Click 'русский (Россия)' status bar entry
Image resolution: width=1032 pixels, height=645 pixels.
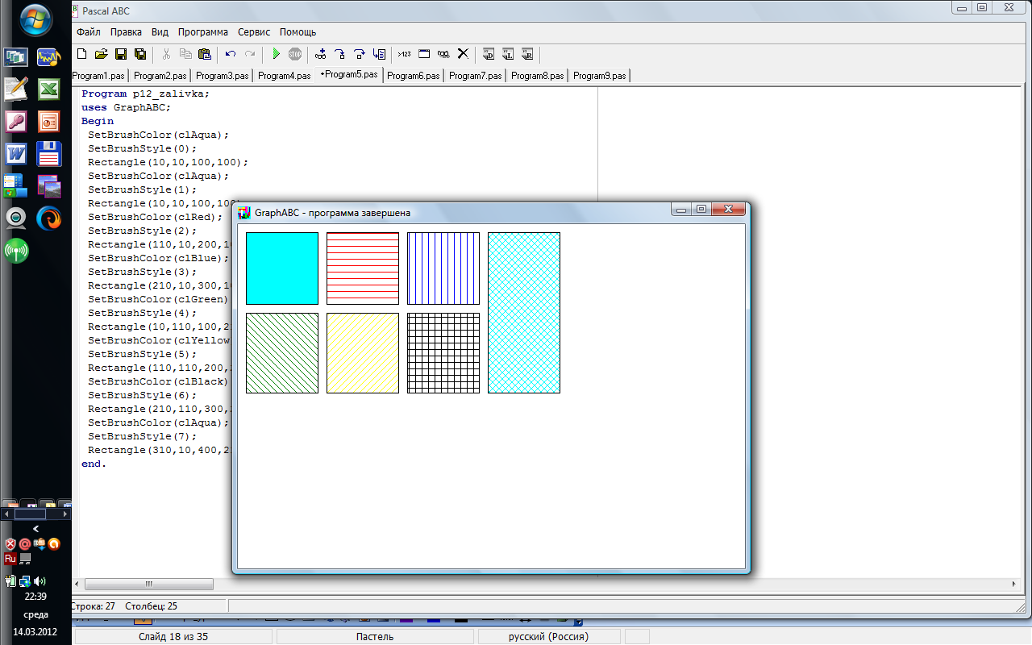[x=548, y=636]
